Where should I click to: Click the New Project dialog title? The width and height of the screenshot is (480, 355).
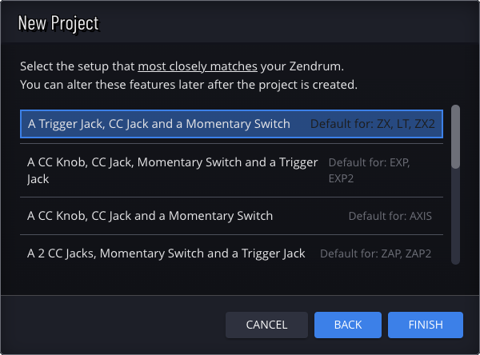click(58, 22)
